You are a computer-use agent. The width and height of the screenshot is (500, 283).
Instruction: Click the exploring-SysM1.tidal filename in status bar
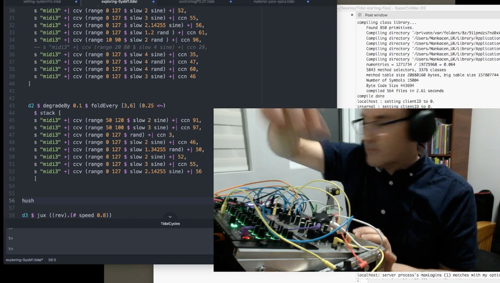click(x=24, y=260)
